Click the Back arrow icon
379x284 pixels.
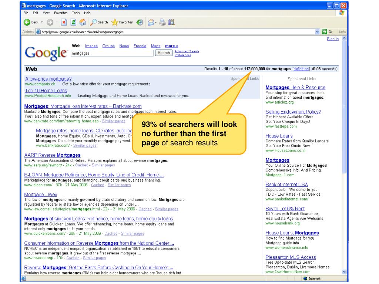(x=27, y=22)
